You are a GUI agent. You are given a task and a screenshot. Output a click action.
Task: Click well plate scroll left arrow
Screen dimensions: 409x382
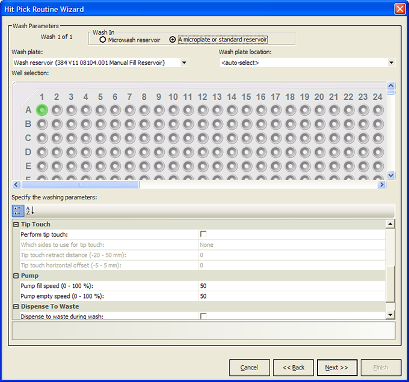[x=16, y=184]
